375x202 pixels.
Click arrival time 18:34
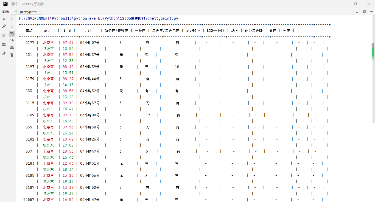[x=68, y=169]
